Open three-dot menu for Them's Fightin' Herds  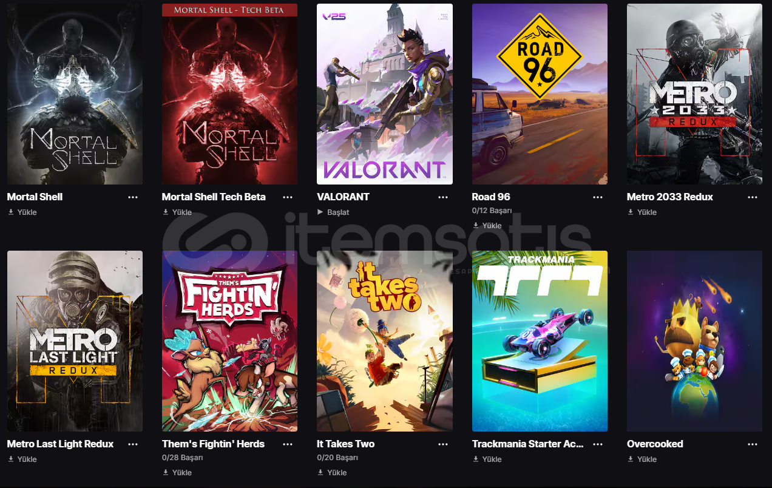(x=288, y=444)
